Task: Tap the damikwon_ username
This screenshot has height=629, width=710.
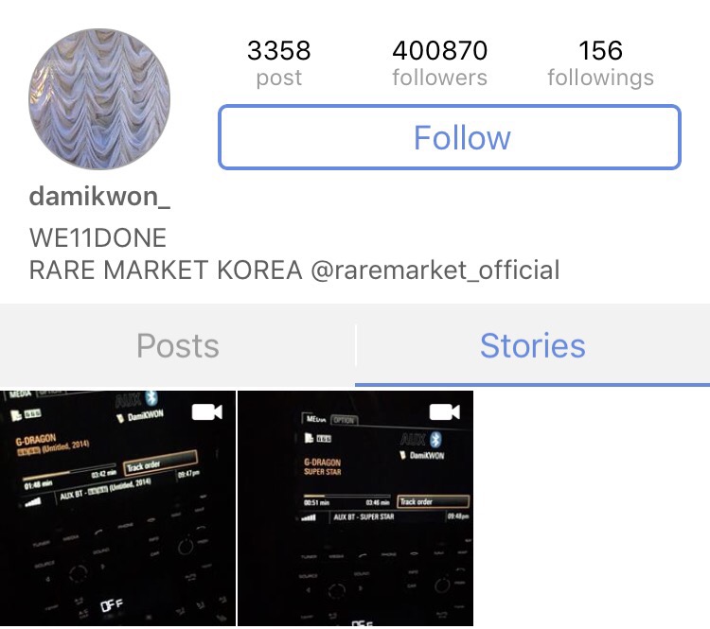Action: [x=99, y=197]
